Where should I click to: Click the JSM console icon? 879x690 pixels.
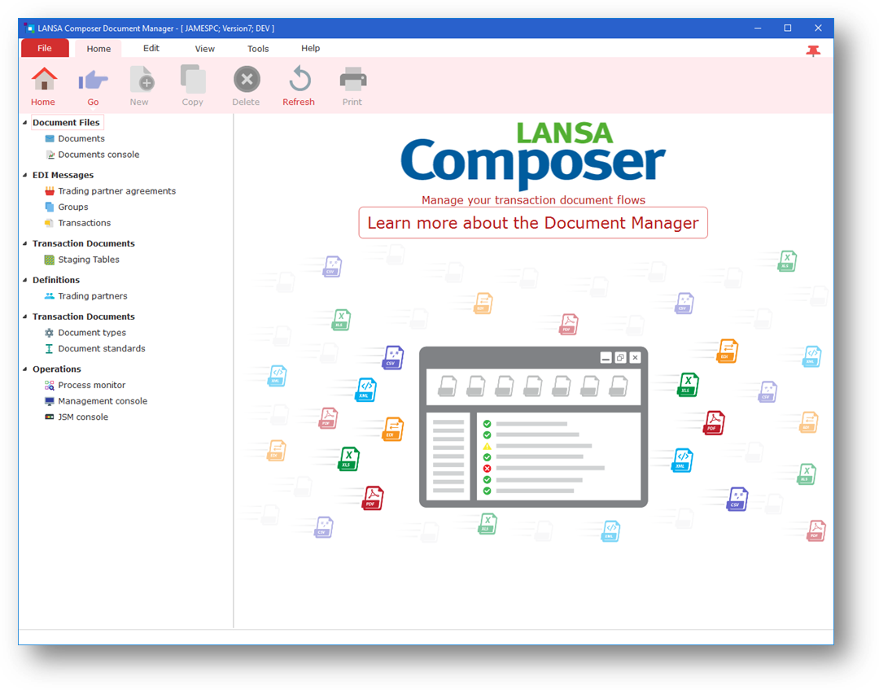click(50, 417)
